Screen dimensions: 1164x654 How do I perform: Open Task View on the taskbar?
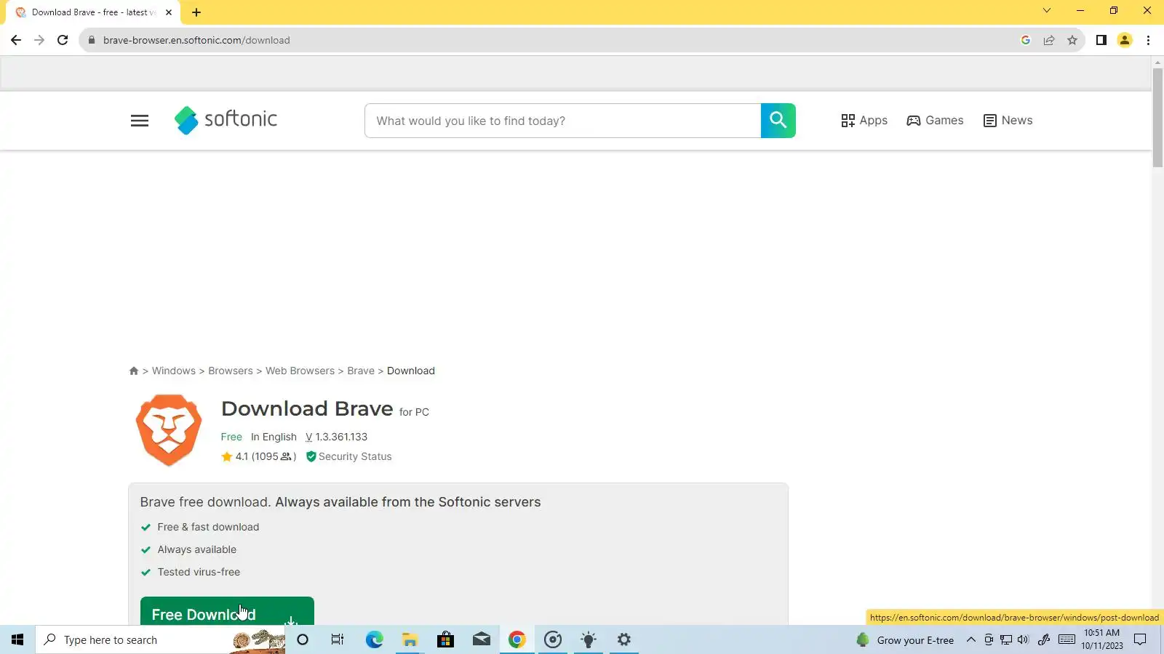tap(338, 639)
